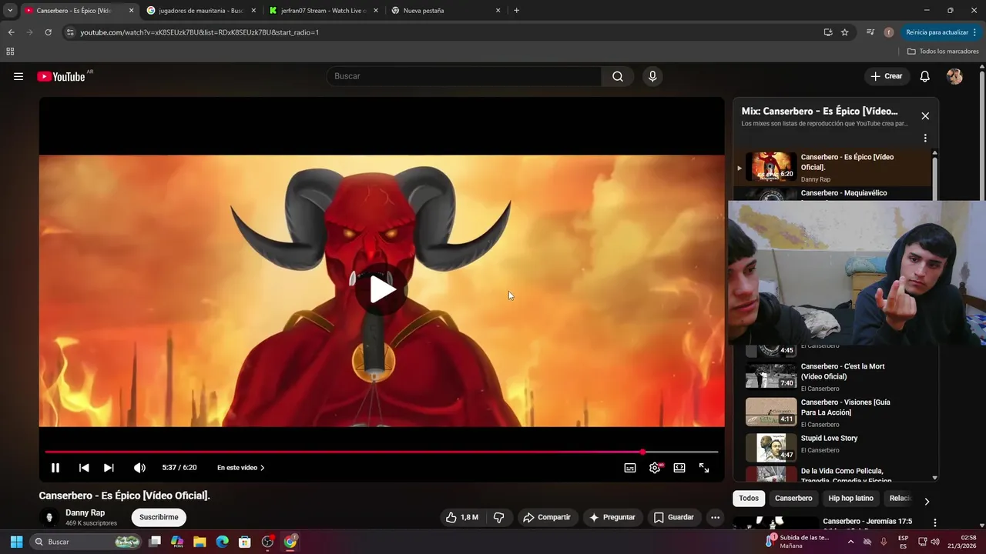Close the Mix playlist panel
Screen dimensions: 986x554
pos(925,116)
